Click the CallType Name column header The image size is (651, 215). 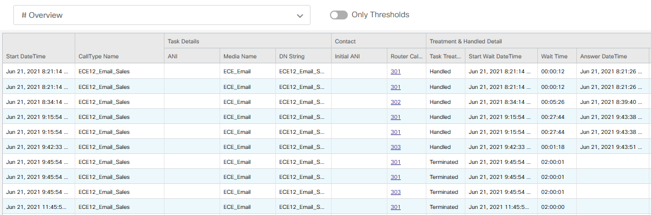(x=120, y=56)
